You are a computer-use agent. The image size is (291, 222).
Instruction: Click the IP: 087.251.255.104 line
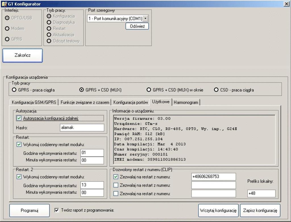pyautogui.click(x=138, y=139)
